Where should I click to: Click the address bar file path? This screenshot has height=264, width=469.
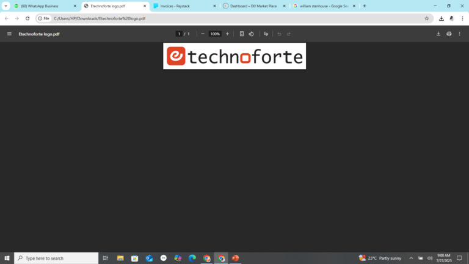pyautogui.click(x=100, y=18)
